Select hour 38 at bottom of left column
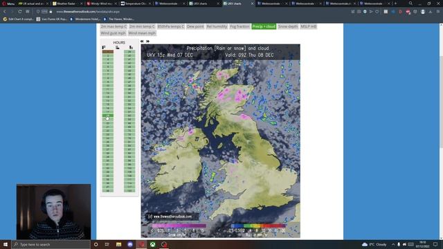 (108, 191)
